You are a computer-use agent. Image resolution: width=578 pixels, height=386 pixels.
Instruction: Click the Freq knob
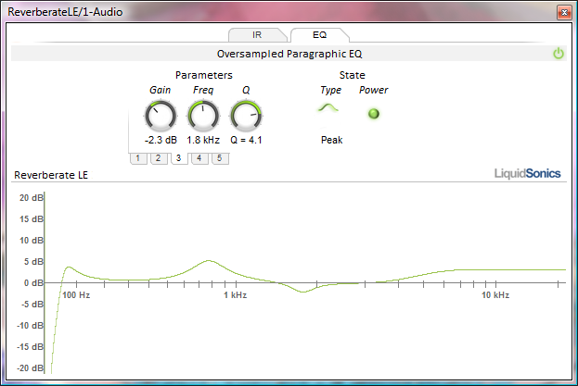pos(203,116)
